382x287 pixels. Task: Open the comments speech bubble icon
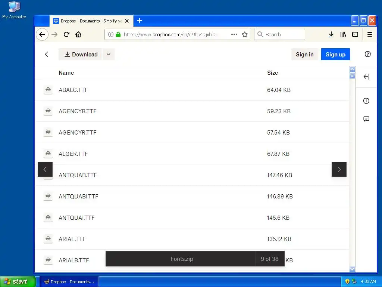click(366, 119)
